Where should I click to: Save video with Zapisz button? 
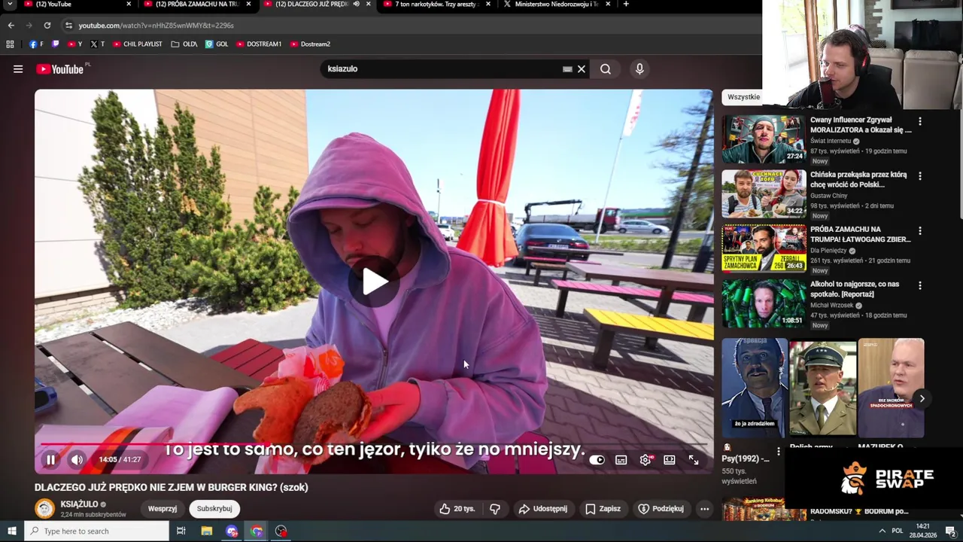(x=603, y=509)
